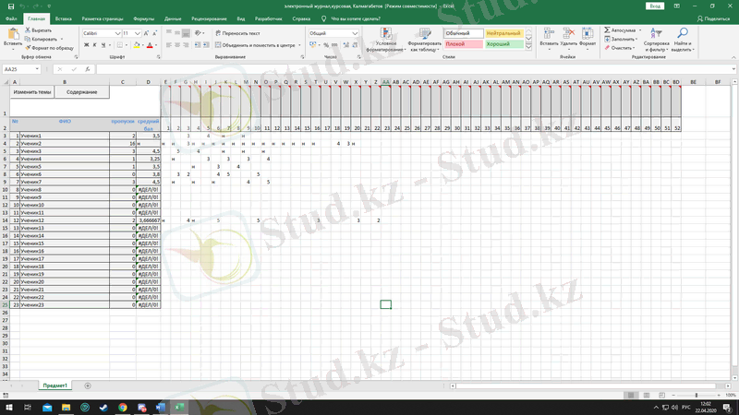This screenshot has width=739, height=415.
Task: Click the Сортировка и фильтр icon
Action: tap(656, 33)
